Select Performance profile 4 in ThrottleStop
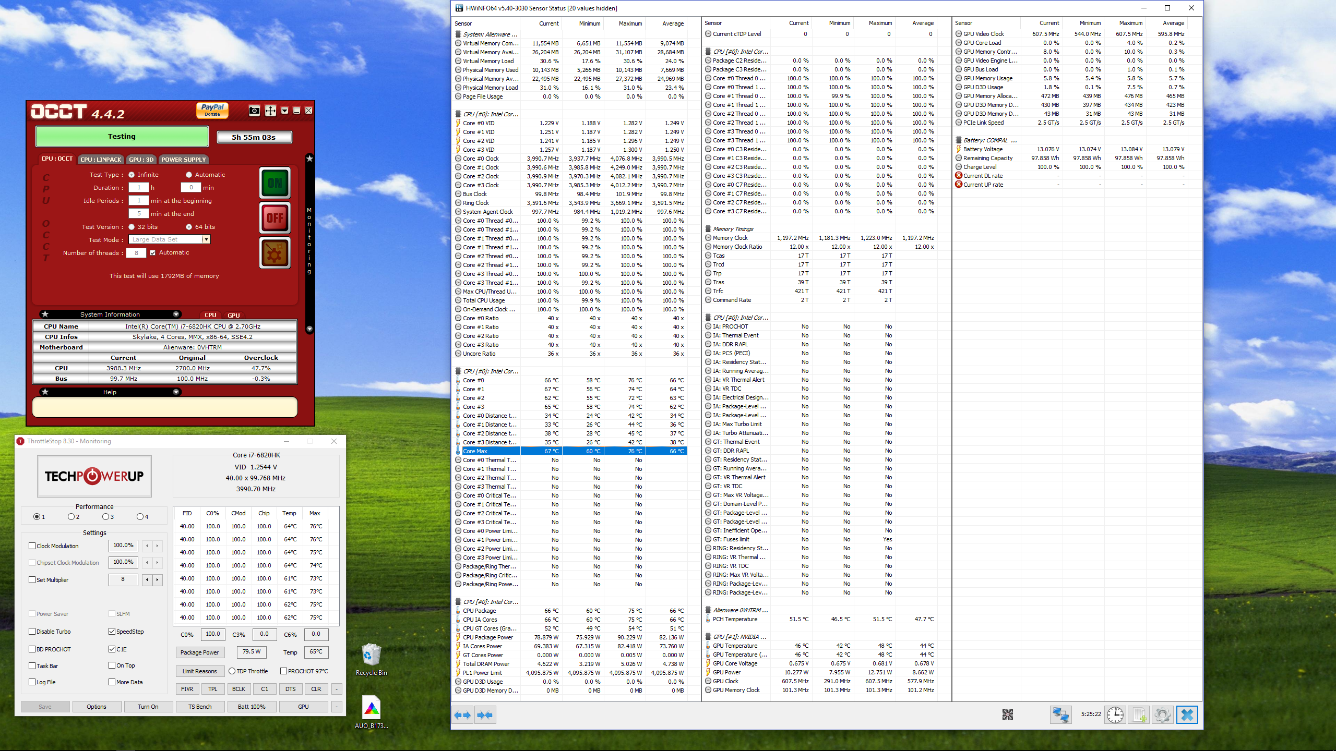This screenshot has height=751, width=1336. 140,517
